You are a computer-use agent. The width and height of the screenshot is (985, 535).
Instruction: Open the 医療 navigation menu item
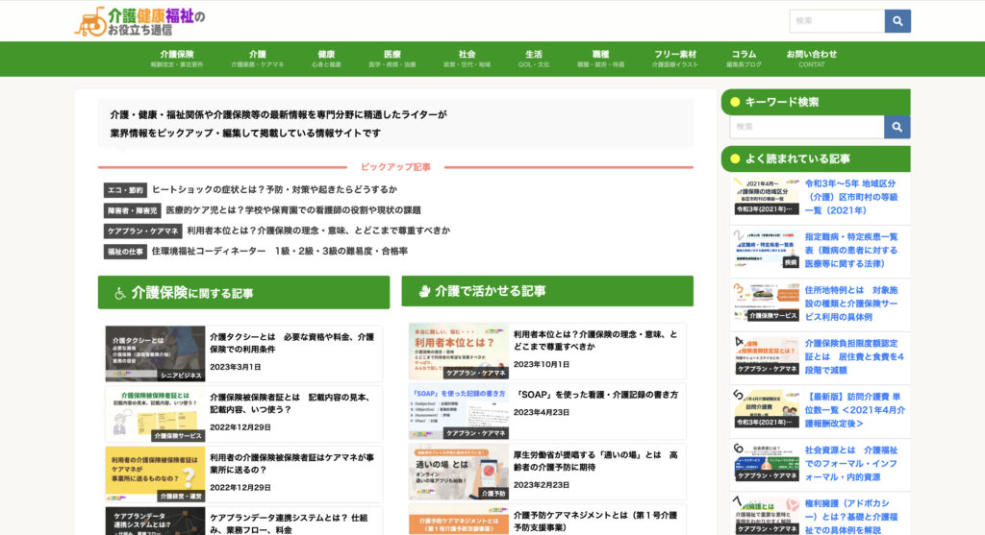pyautogui.click(x=392, y=59)
